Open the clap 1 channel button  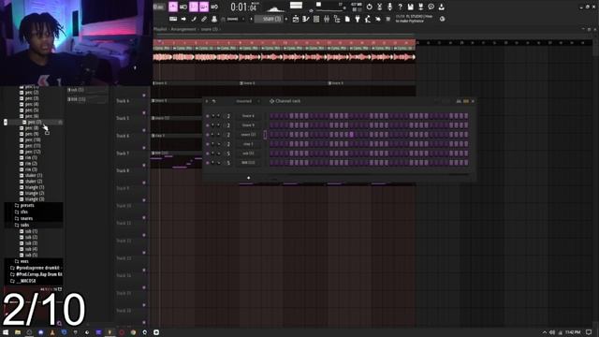click(x=248, y=144)
